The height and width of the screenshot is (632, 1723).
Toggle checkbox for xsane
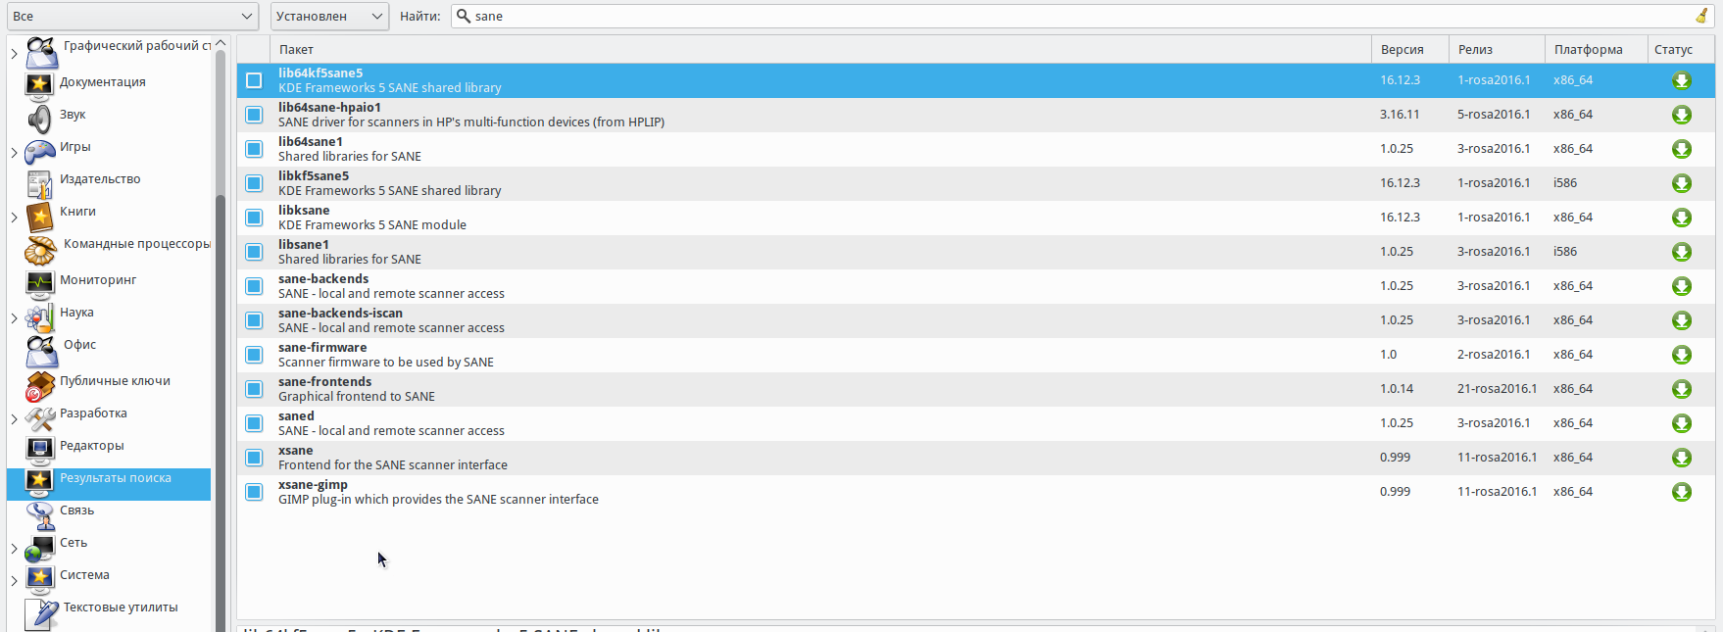coord(254,458)
